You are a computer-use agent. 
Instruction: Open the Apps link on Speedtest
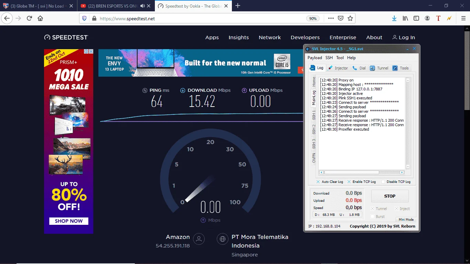click(x=212, y=37)
